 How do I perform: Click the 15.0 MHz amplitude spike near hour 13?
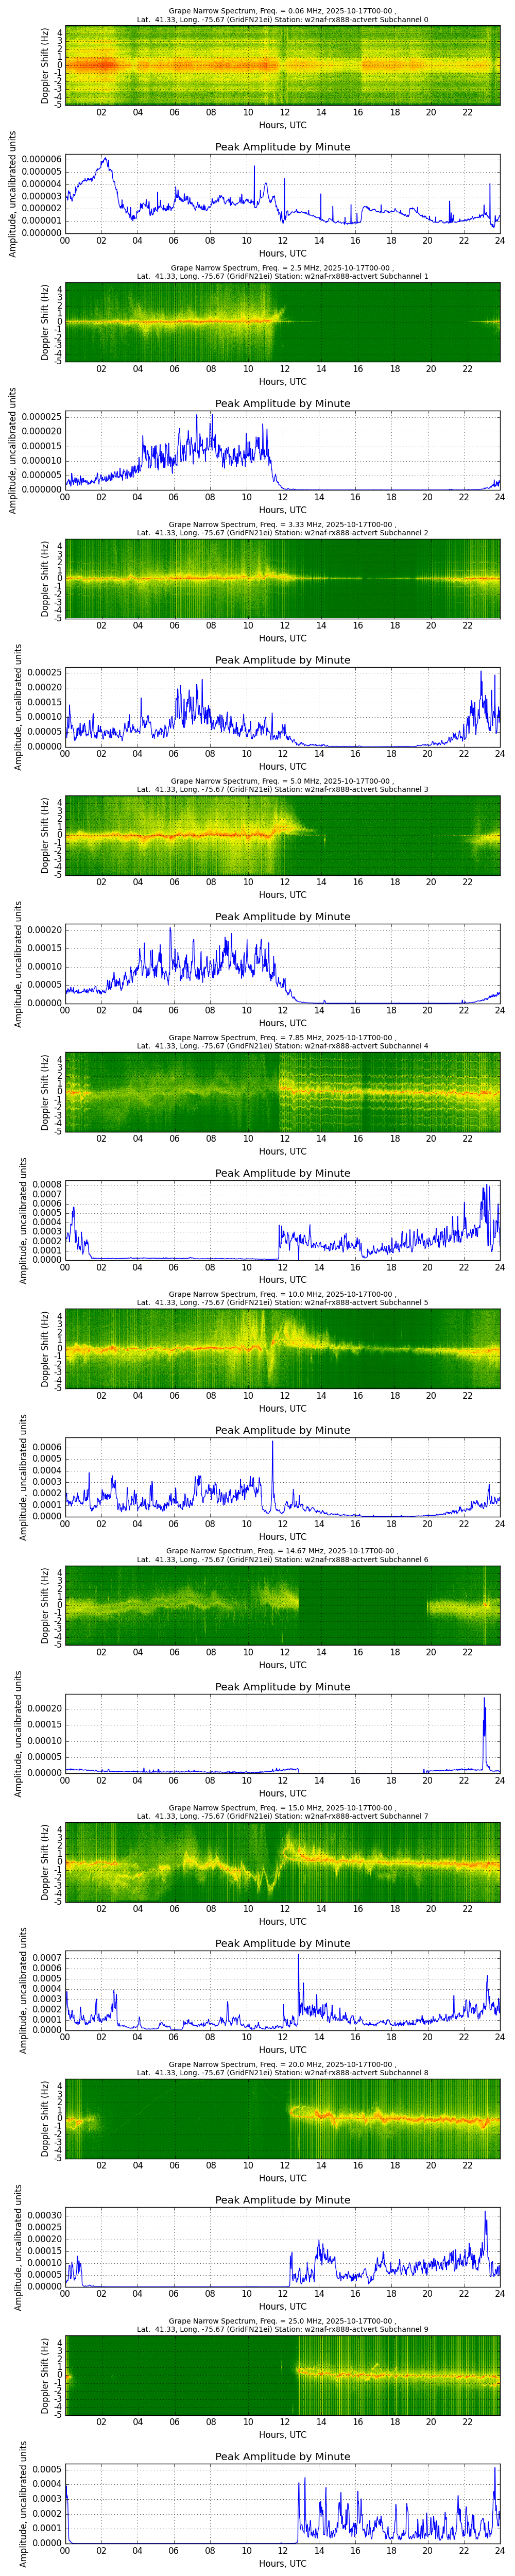click(298, 1957)
